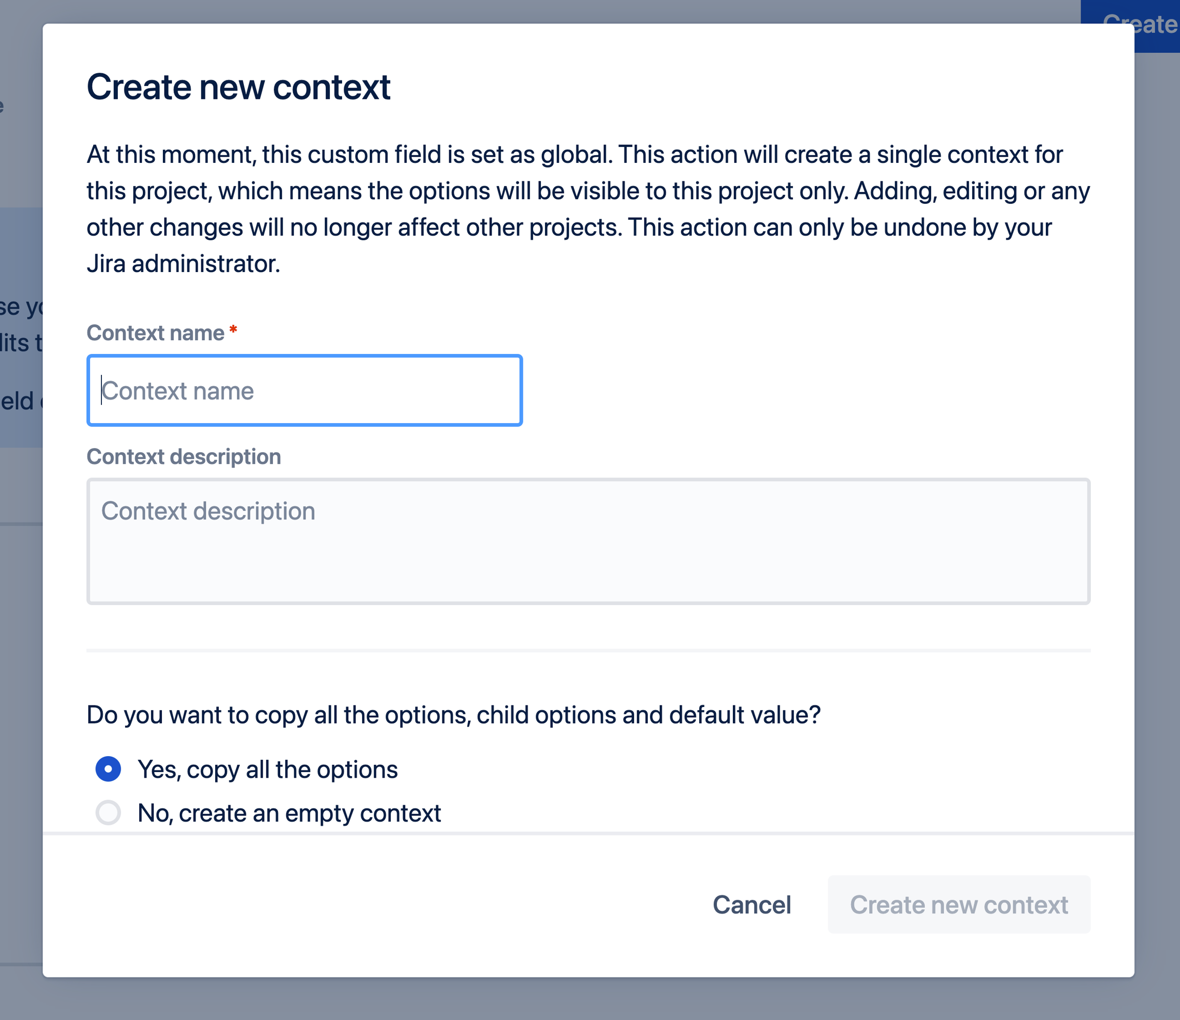Click the "Yes, copy all the options" label text
Image resolution: width=1180 pixels, height=1020 pixels.
[x=268, y=769]
